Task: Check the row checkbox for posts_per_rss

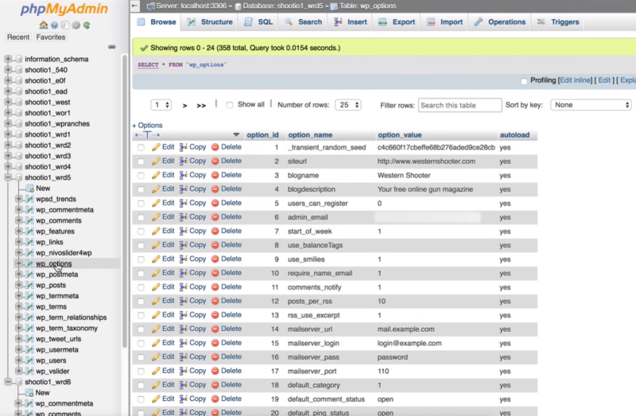Action: 141,301
